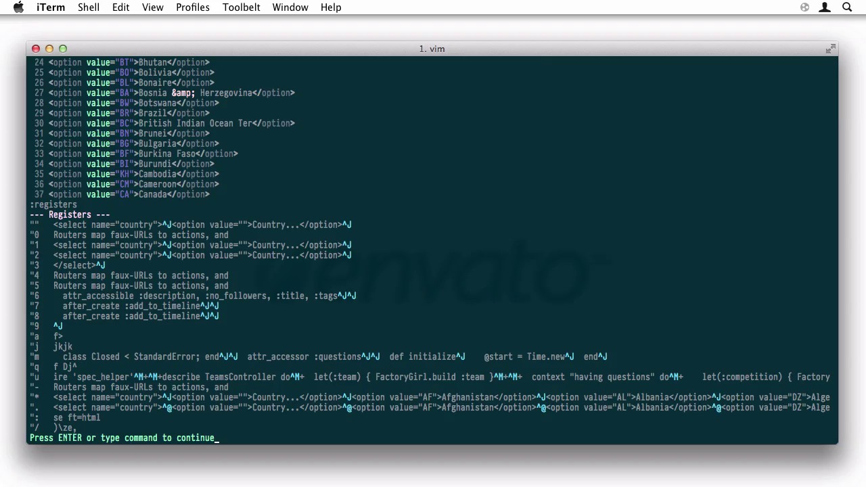Viewport: 866px width, 487px height.
Task: Click the register "1 row
Action: (191, 245)
